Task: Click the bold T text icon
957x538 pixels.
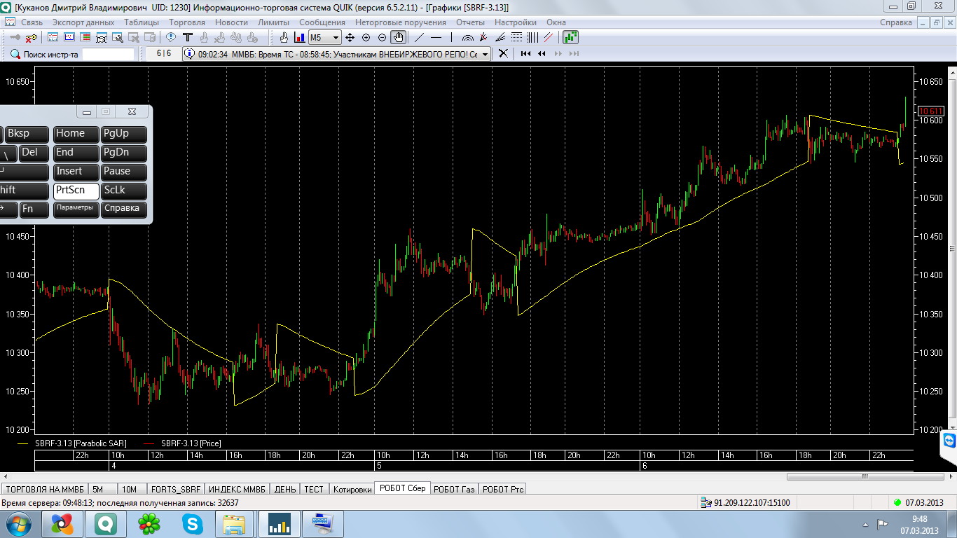Action: pyautogui.click(x=188, y=37)
